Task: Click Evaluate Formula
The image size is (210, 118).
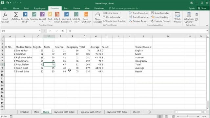Action: [x=161, y=21]
